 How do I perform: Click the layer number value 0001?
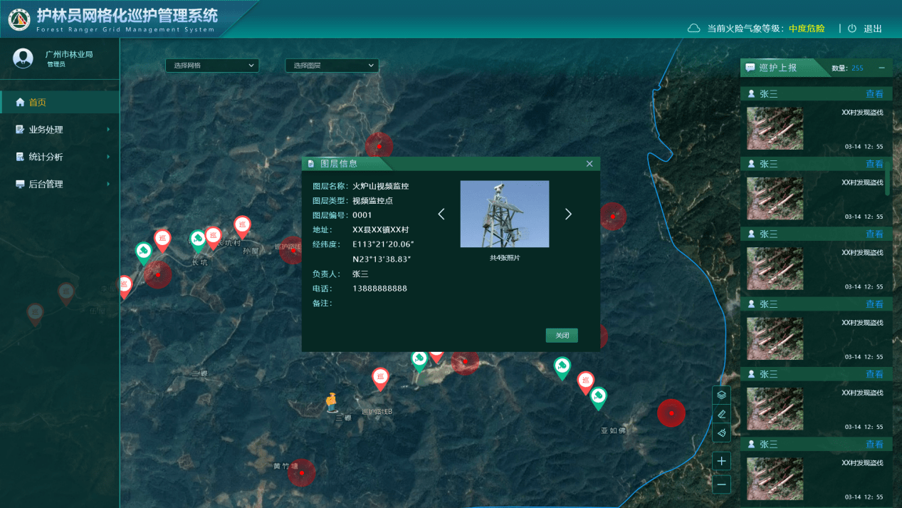tap(362, 215)
